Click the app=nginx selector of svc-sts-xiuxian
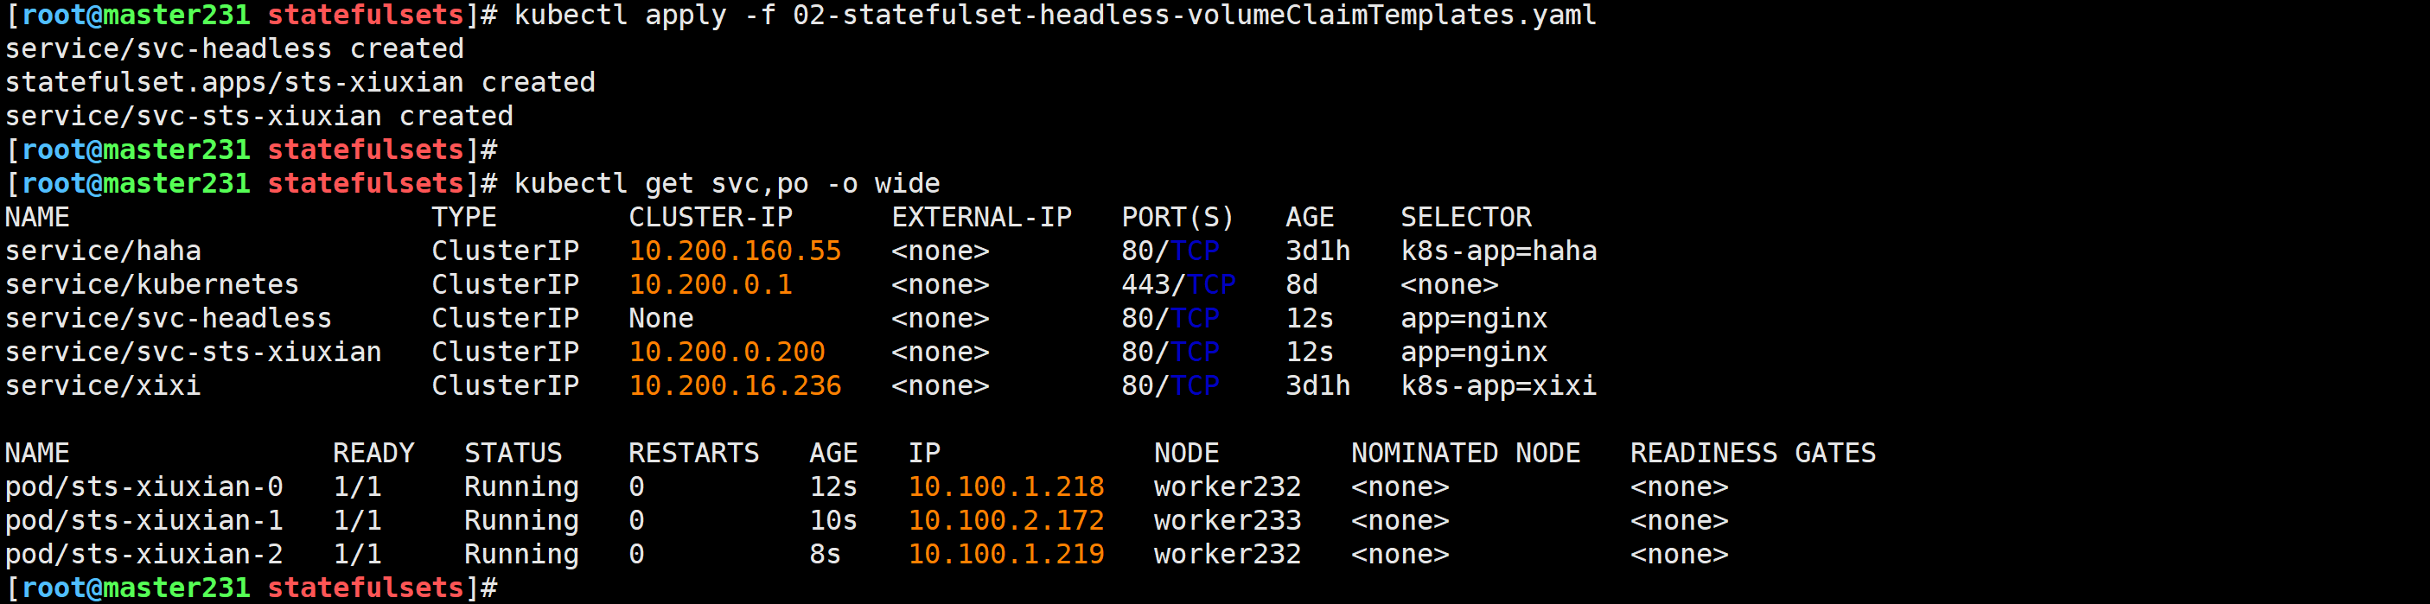Image resolution: width=2430 pixels, height=604 pixels. click(x=1475, y=353)
